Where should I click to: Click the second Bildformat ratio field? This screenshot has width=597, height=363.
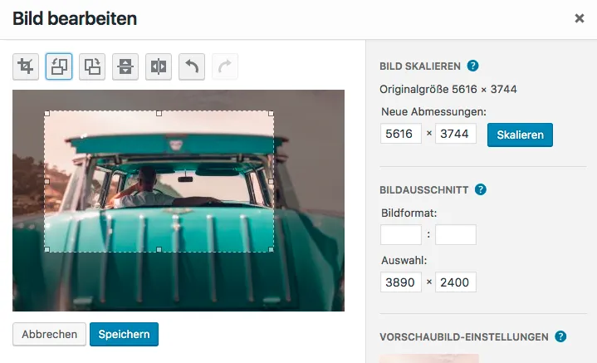456,234
